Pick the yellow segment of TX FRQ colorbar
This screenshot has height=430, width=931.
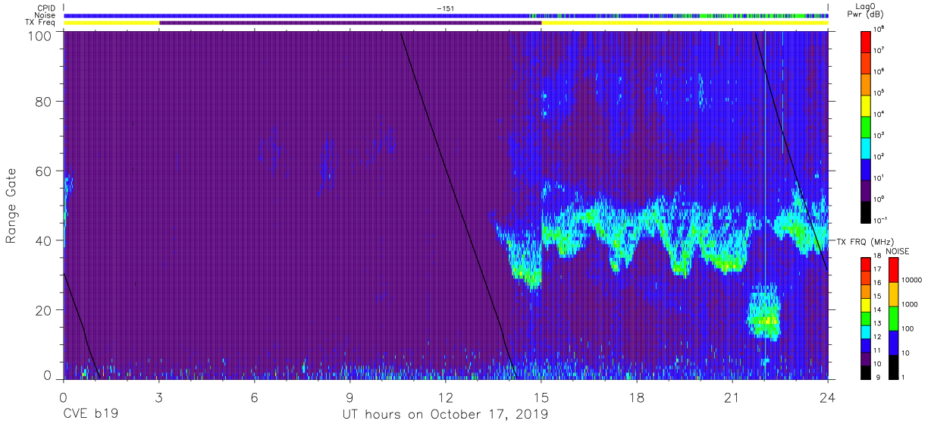click(x=865, y=304)
